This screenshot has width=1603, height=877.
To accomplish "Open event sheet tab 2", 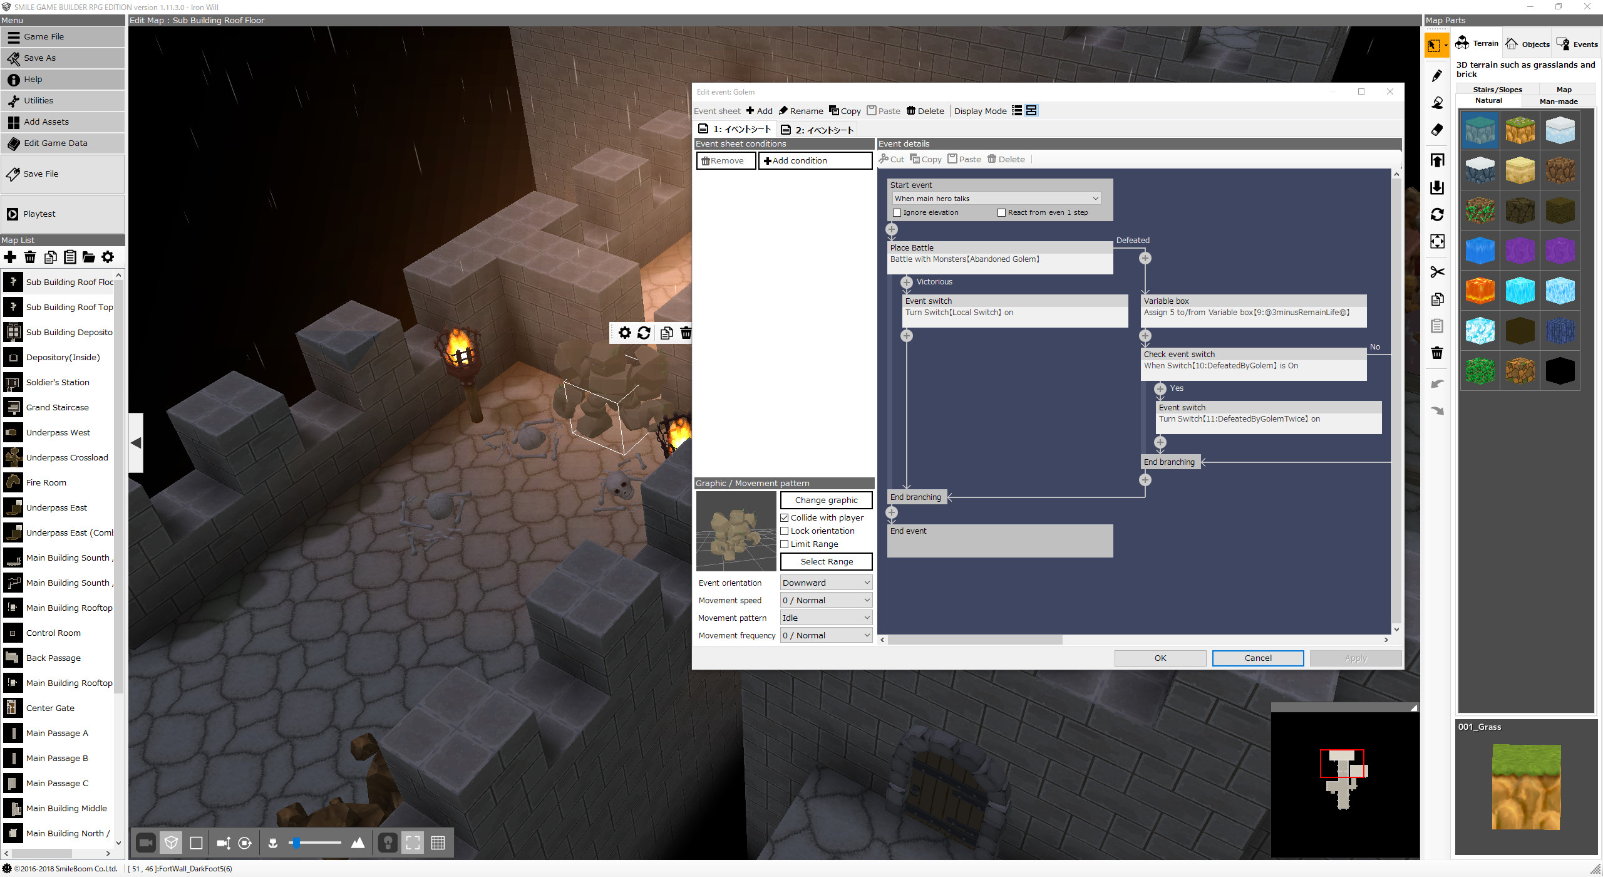I will (x=817, y=129).
